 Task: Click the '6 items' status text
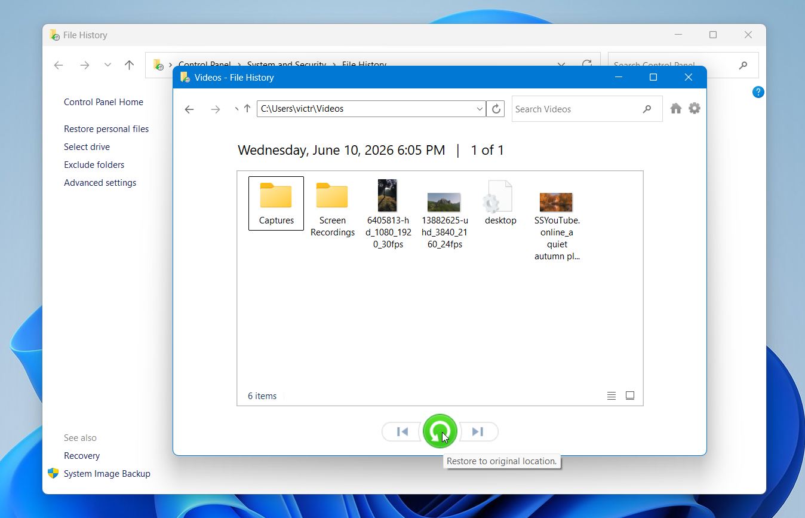point(262,396)
